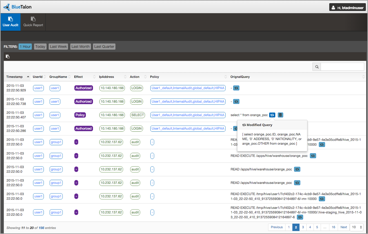This screenshot has width=368, height=234.
Task: Open the Quick Report tab
Action: pos(33,22)
